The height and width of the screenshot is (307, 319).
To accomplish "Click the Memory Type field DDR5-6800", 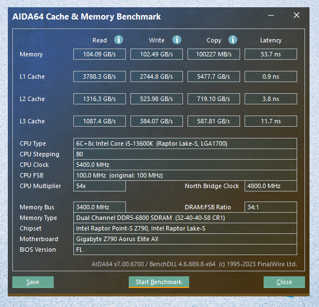I will point(185,218).
